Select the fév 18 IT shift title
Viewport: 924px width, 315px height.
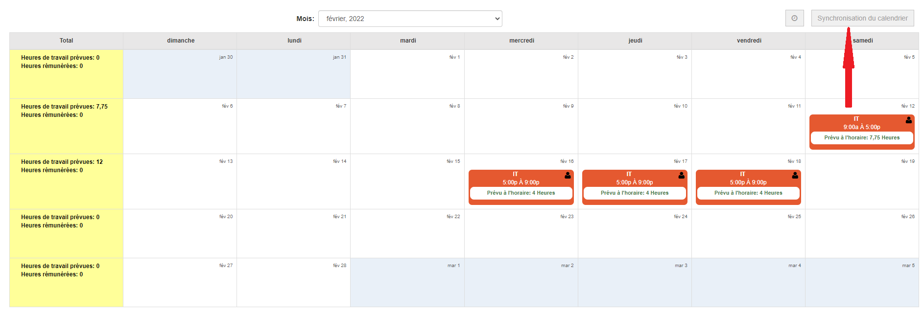(x=742, y=174)
